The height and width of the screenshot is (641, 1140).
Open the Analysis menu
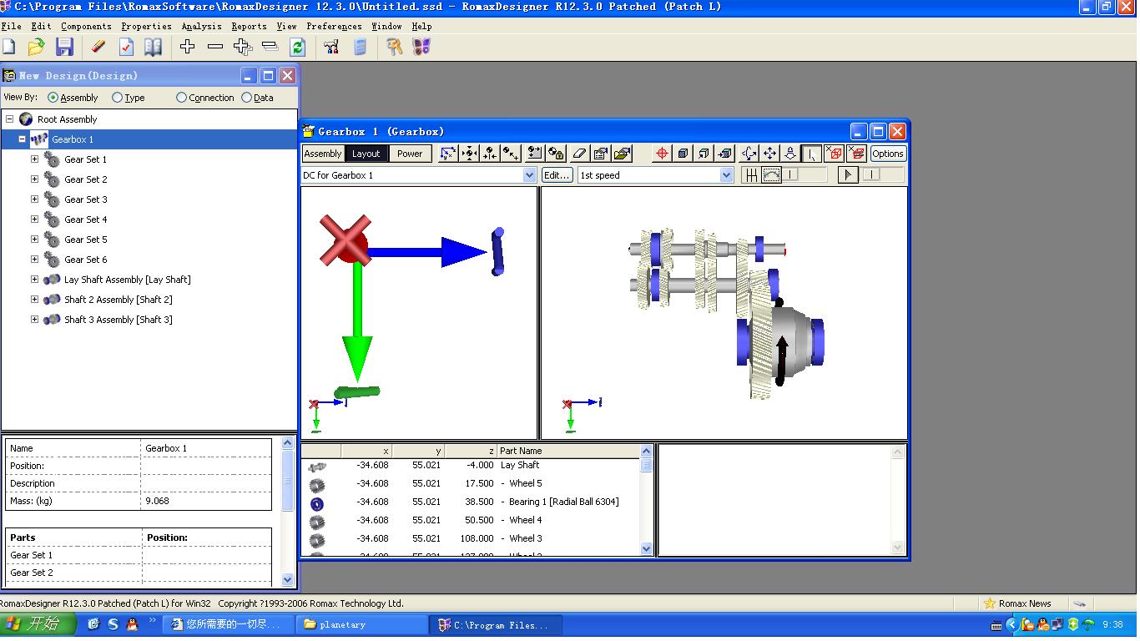tap(201, 26)
